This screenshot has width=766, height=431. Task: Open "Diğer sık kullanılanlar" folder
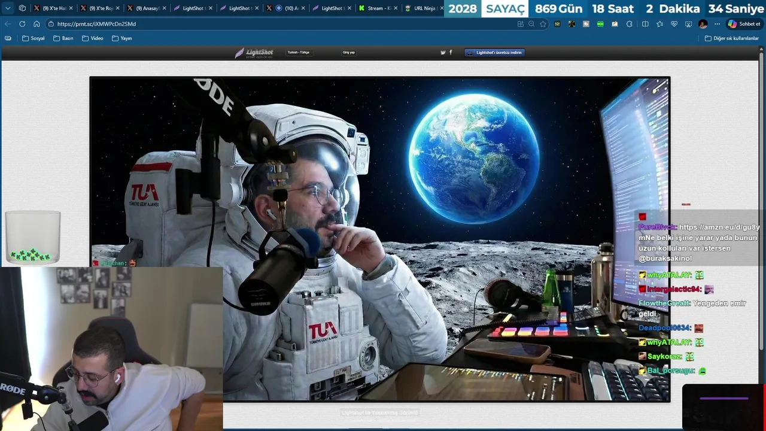point(732,38)
